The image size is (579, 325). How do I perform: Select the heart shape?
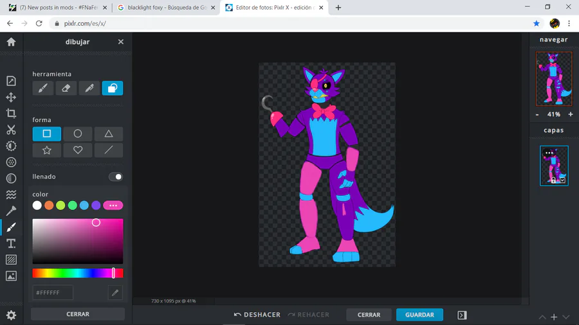coord(78,150)
